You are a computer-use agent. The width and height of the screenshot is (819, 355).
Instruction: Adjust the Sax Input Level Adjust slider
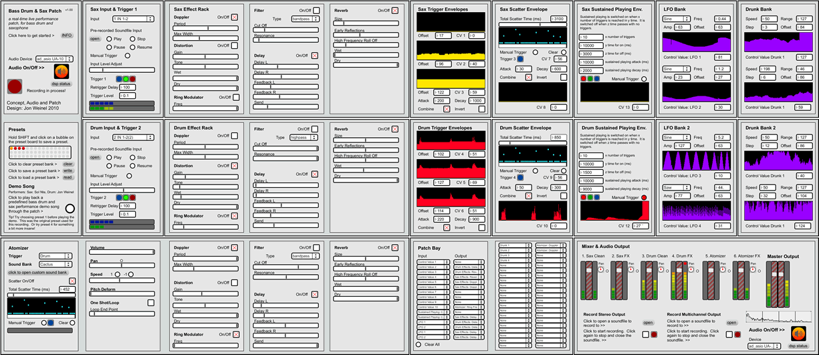tap(121, 69)
